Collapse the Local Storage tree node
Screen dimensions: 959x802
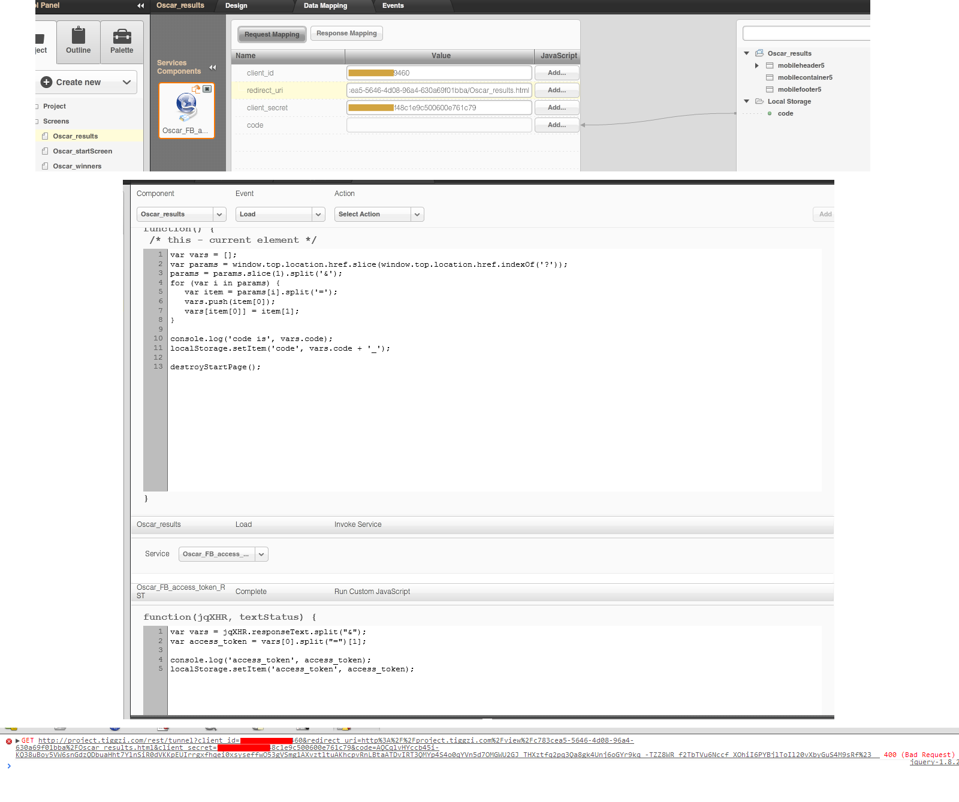[747, 101]
